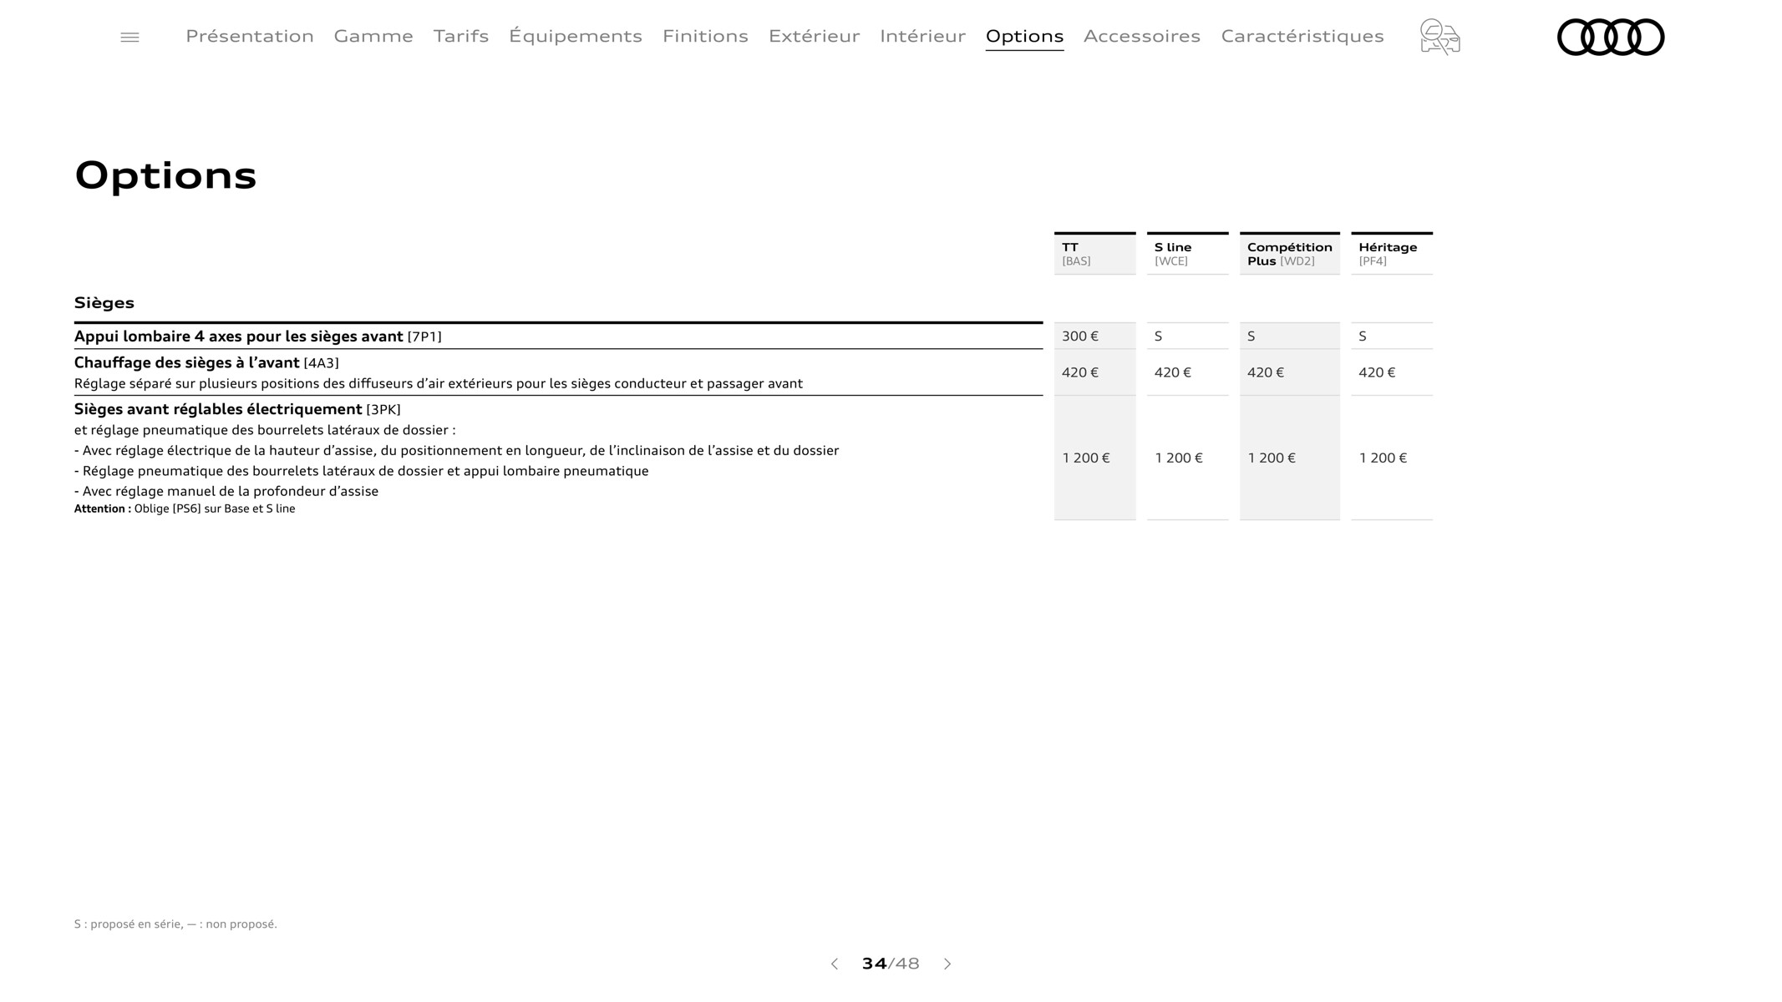Click the Sièges section heading

(x=104, y=303)
